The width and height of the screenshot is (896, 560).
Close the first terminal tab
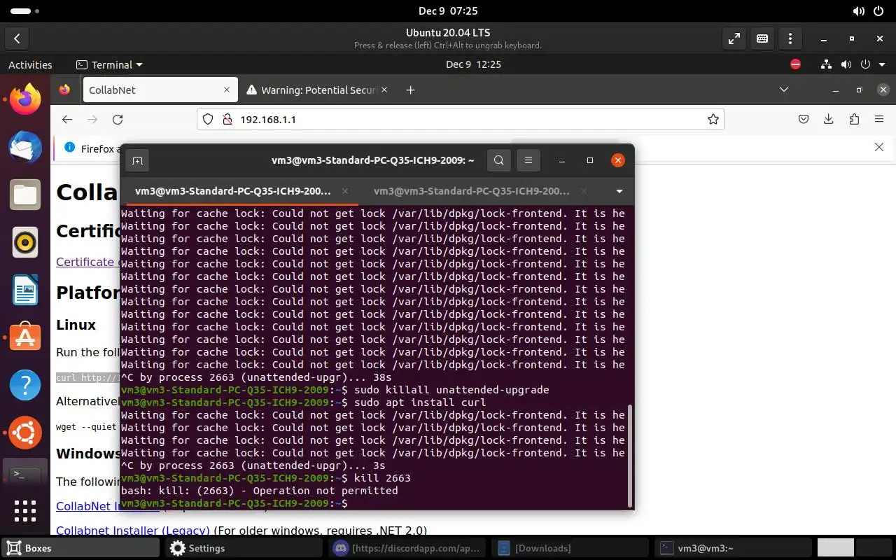tap(345, 191)
